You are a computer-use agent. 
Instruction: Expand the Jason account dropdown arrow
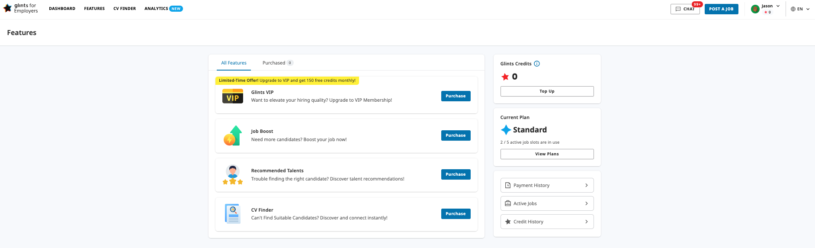click(778, 6)
